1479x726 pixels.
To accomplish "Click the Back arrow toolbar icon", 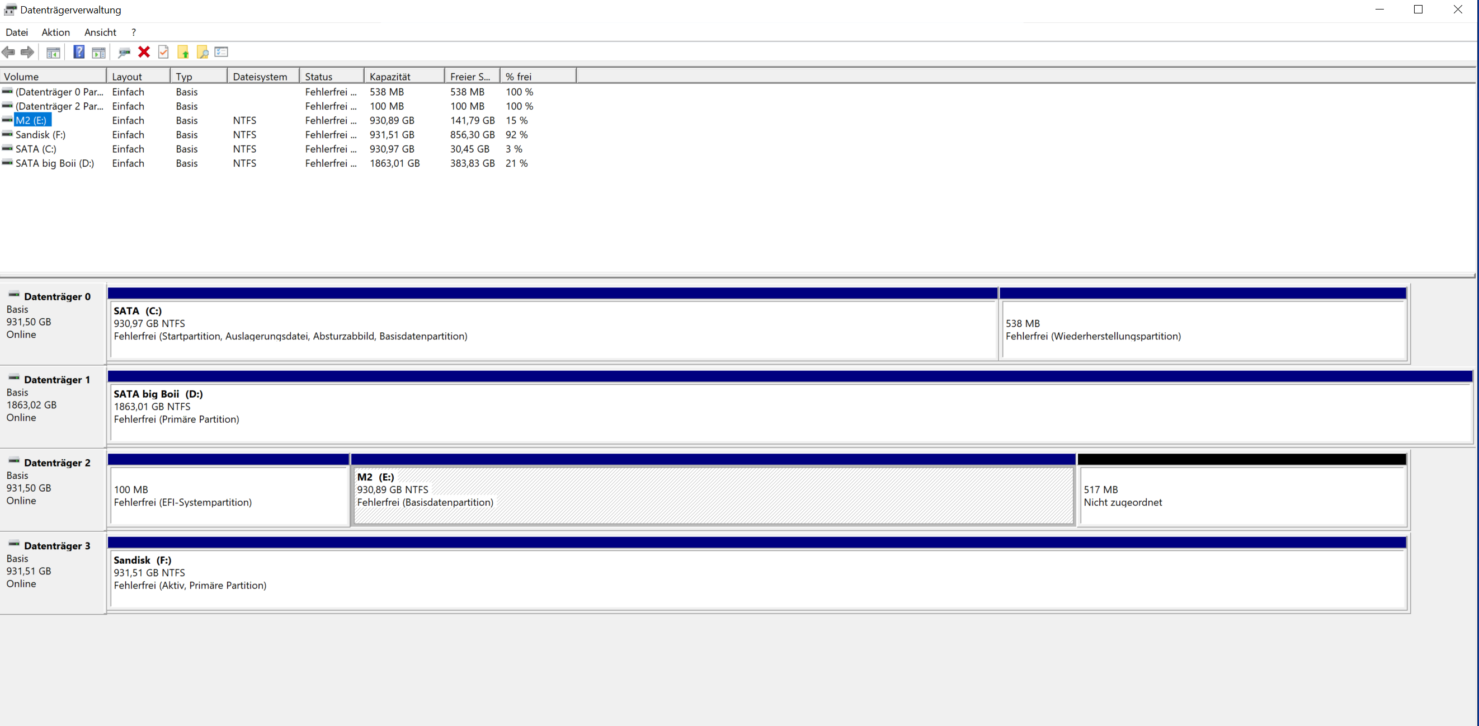I will pos(8,52).
